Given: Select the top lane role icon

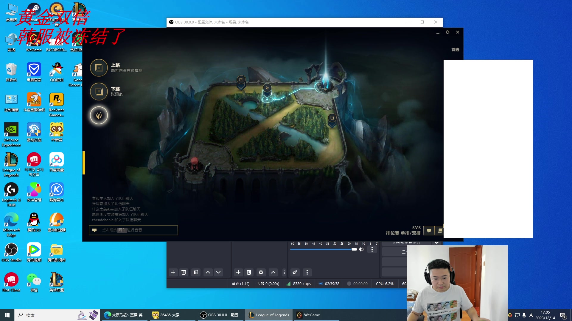Looking at the screenshot, I should point(99,68).
